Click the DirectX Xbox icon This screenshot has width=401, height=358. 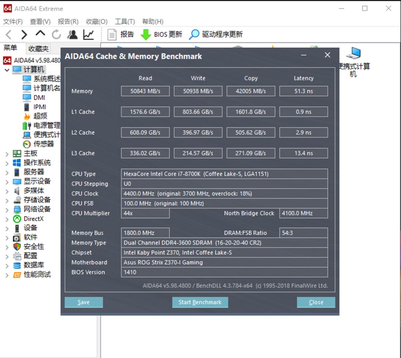point(17,219)
